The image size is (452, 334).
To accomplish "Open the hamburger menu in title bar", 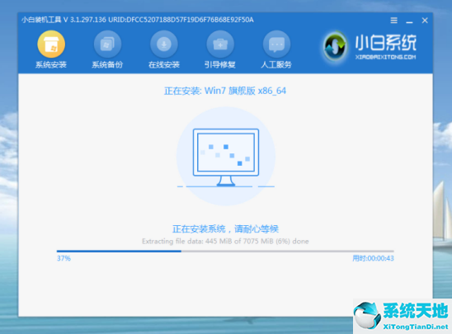I will (x=393, y=21).
